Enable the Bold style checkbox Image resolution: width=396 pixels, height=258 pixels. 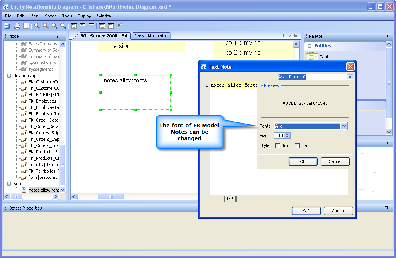[x=278, y=145]
